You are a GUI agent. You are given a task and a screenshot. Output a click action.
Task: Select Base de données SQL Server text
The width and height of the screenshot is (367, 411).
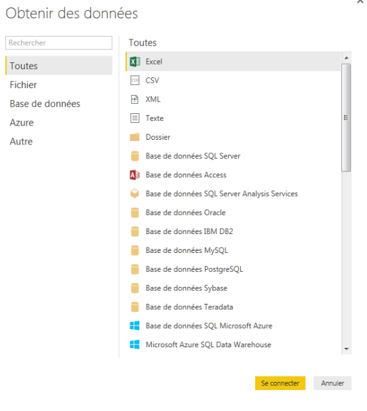193,156
